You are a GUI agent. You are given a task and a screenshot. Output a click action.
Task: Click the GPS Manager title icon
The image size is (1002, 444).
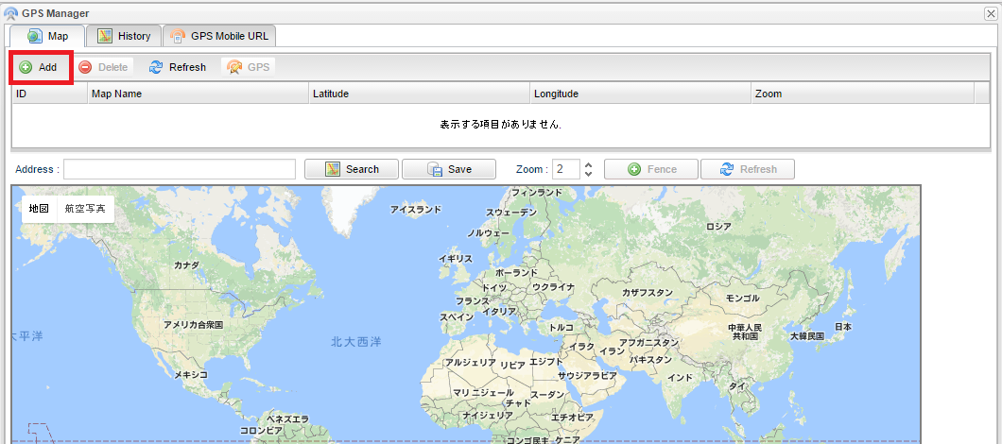tap(10, 13)
